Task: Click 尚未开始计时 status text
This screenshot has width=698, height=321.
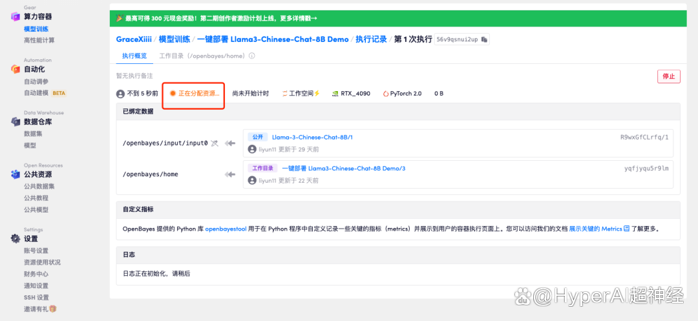Action: tap(251, 94)
